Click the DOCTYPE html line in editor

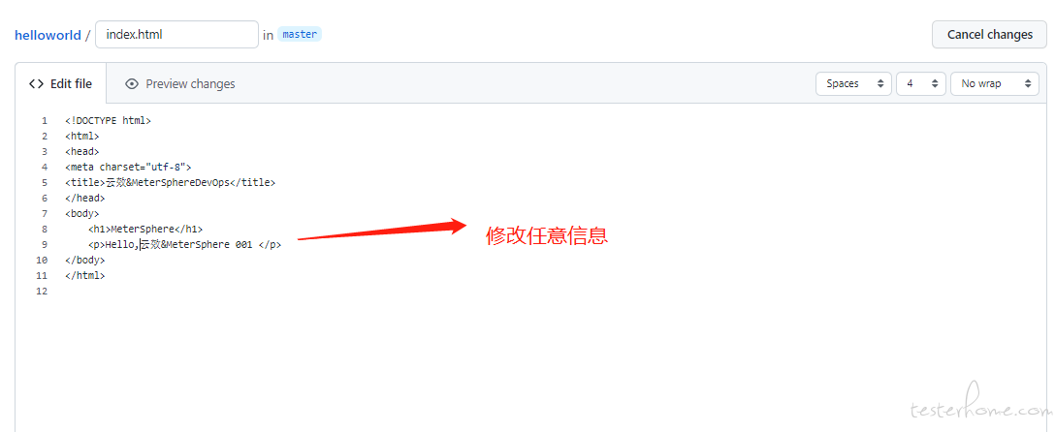pos(109,121)
